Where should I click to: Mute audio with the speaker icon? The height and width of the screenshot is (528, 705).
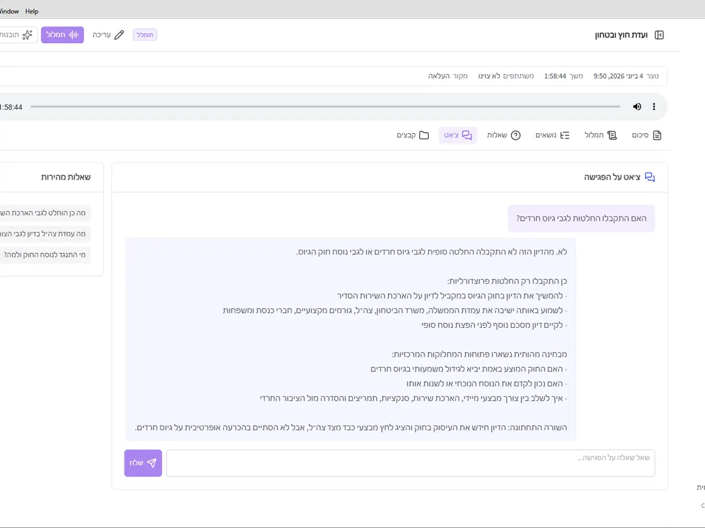[637, 106]
